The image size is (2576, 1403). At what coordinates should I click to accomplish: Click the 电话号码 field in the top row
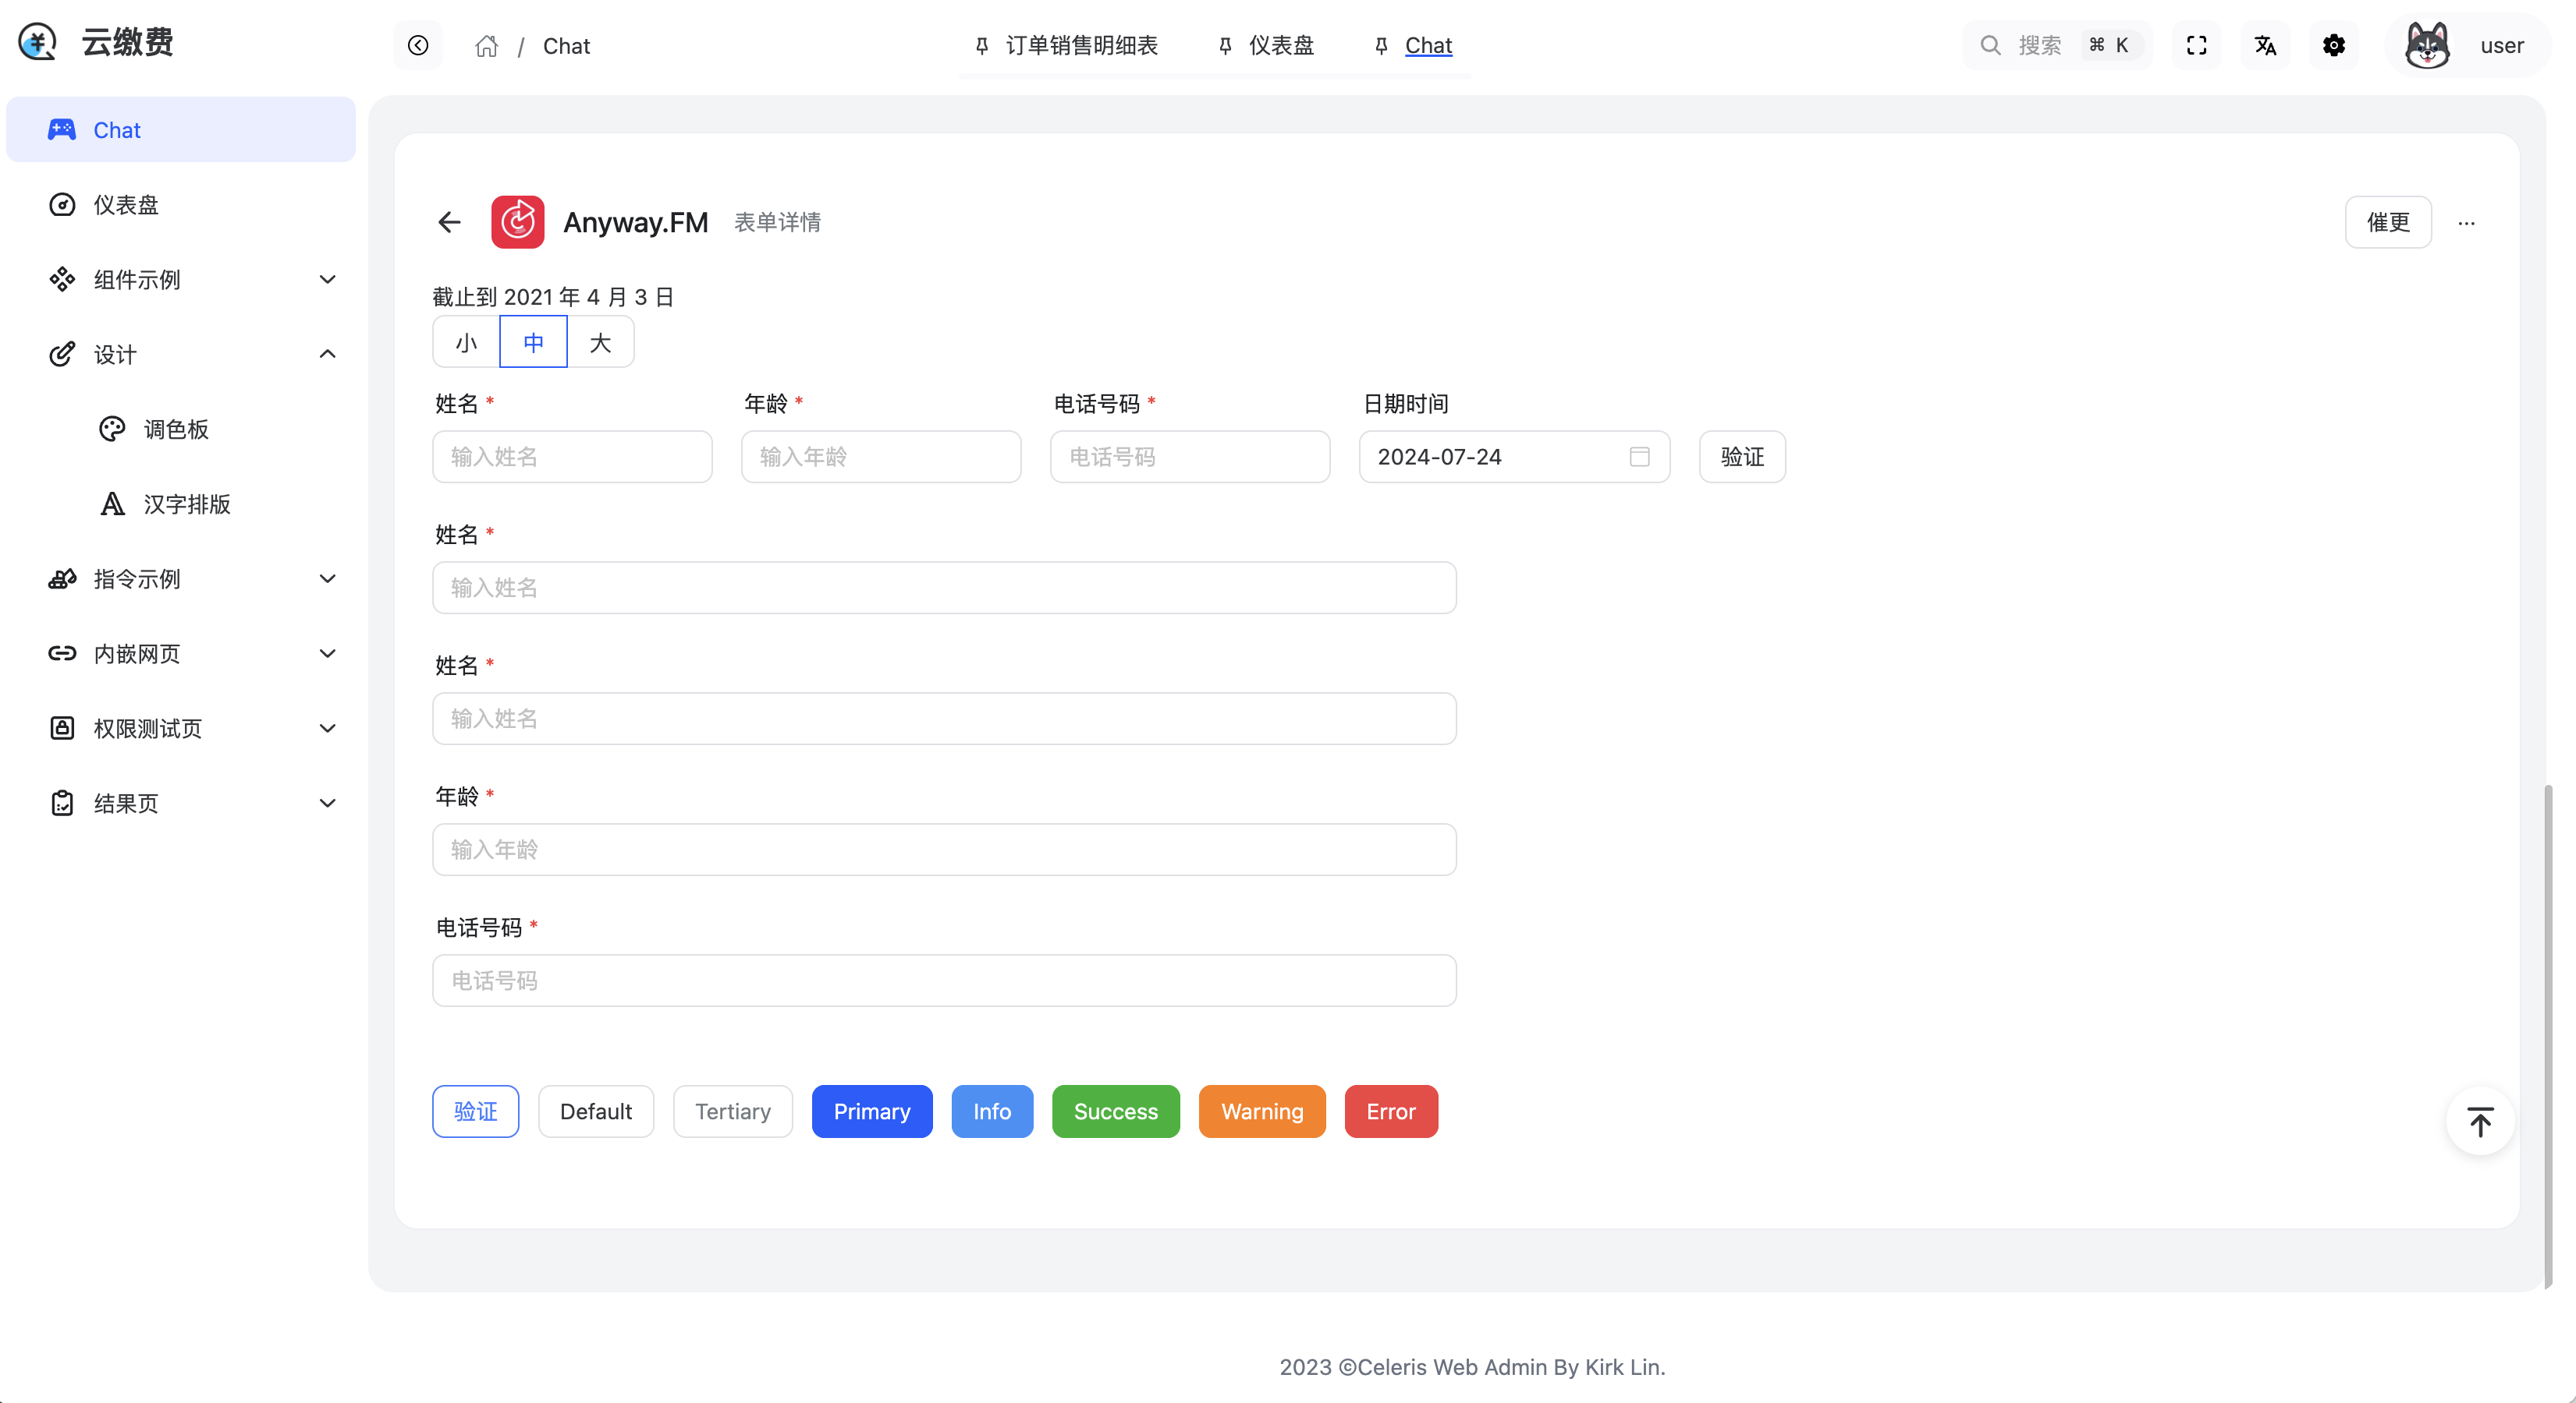tap(1189, 457)
